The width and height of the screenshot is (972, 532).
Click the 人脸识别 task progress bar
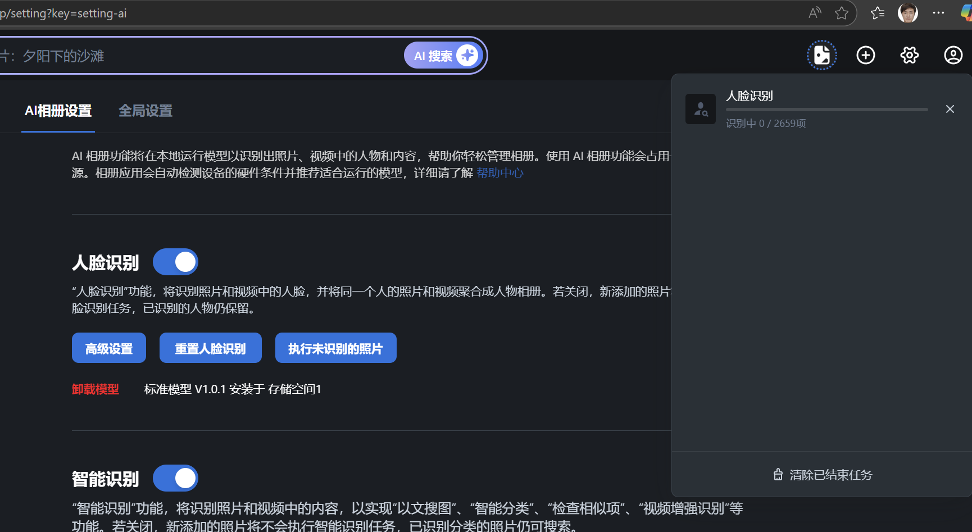tap(827, 110)
